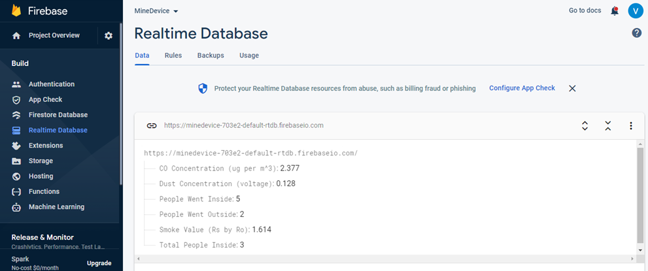Click the Upgrade plan button
The height and width of the screenshot is (271, 648).
tap(99, 263)
